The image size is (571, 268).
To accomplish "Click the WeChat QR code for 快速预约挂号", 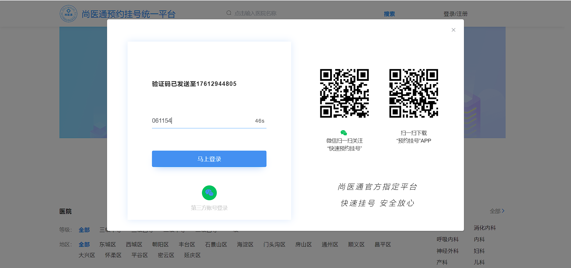I will [344, 93].
